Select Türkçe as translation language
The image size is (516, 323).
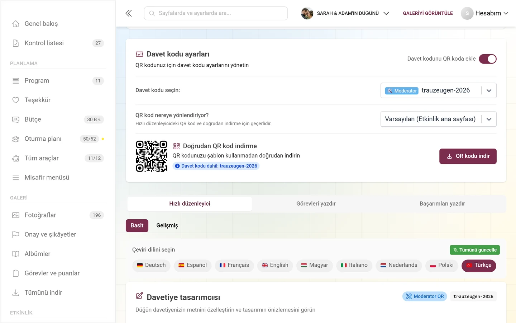click(479, 266)
